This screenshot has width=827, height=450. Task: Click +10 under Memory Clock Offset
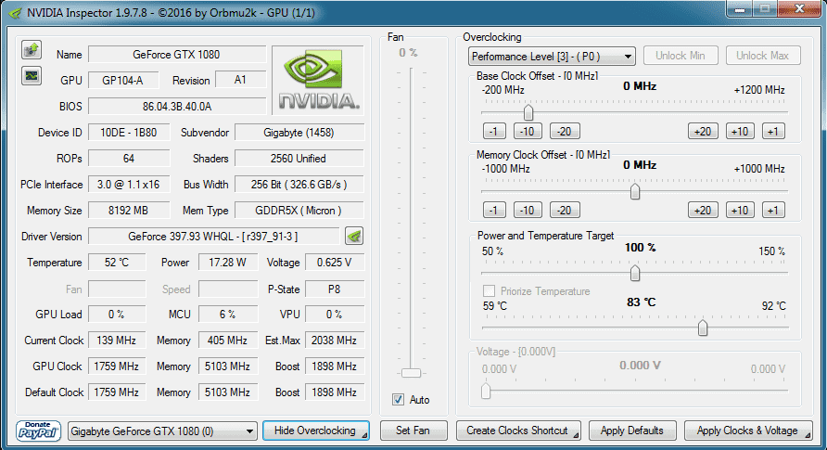[740, 210]
